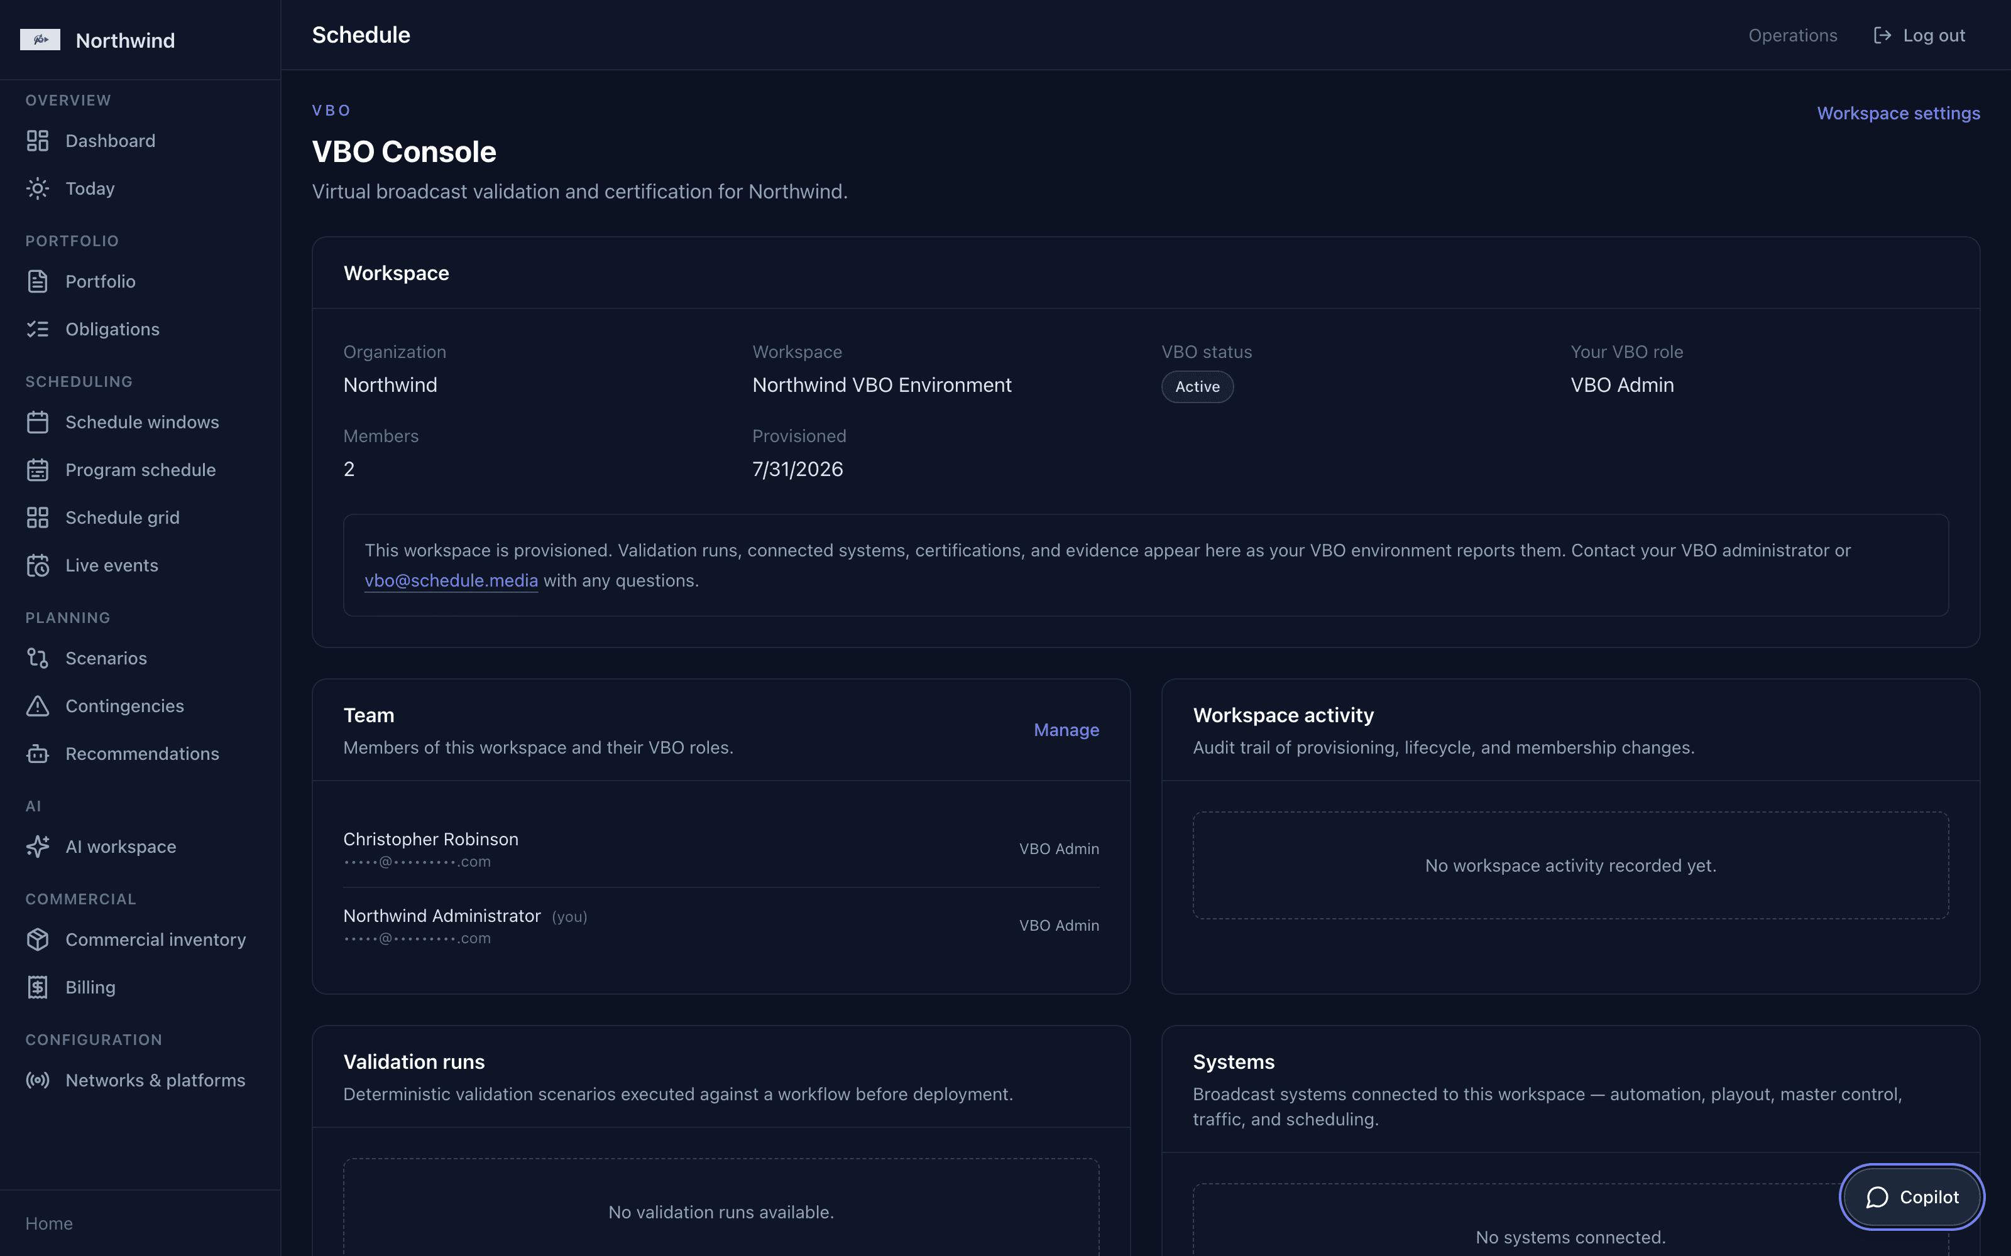2011x1256 pixels.
Task: Click the Northwind VBO Environment workspace value
Action: tap(882, 386)
